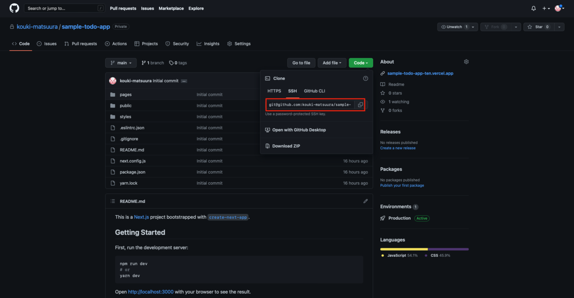574x298 pixels.
Task: Select the SSH clone tab
Action: (292, 91)
